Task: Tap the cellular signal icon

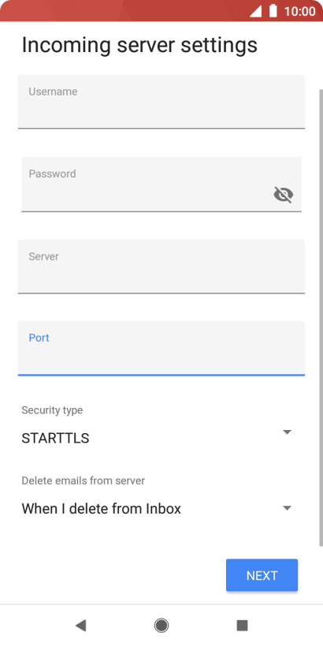Action: click(x=256, y=11)
